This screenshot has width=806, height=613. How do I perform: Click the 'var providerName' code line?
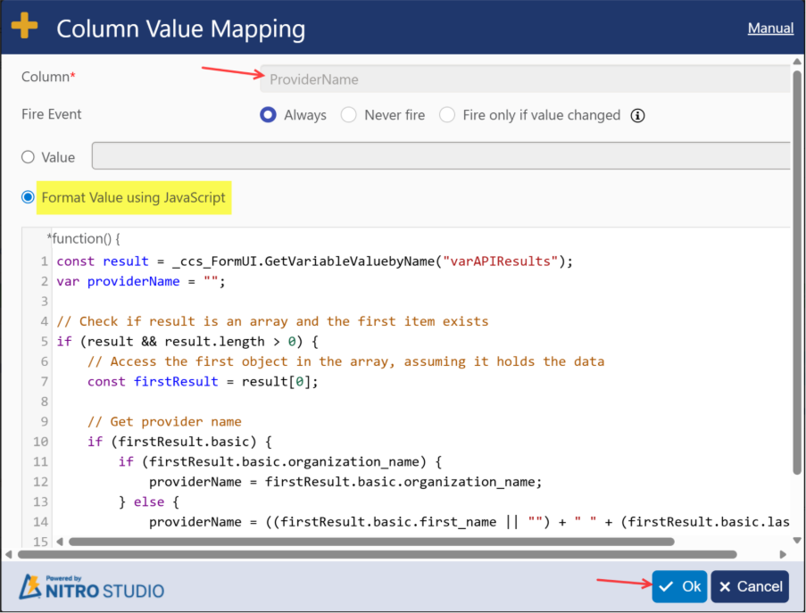(x=143, y=281)
